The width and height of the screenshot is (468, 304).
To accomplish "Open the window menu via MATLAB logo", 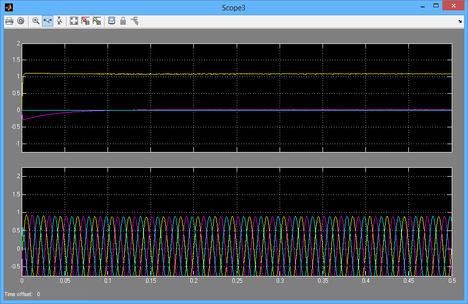I will (x=8, y=6).
